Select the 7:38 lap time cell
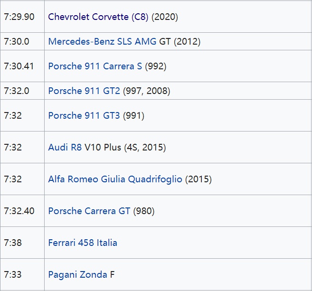The width and height of the screenshot is (312, 291). tap(13, 243)
